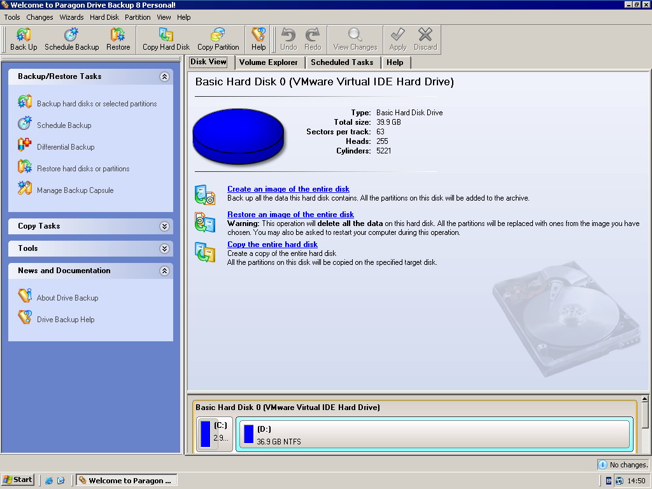Launch Copy Hard Disk from the toolbar
The height and width of the screenshot is (489, 652).
tap(166, 39)
